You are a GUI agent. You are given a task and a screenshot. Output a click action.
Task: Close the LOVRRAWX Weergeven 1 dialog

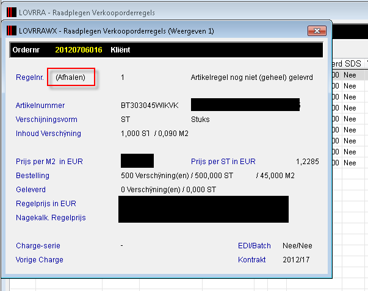click(317, 31)
